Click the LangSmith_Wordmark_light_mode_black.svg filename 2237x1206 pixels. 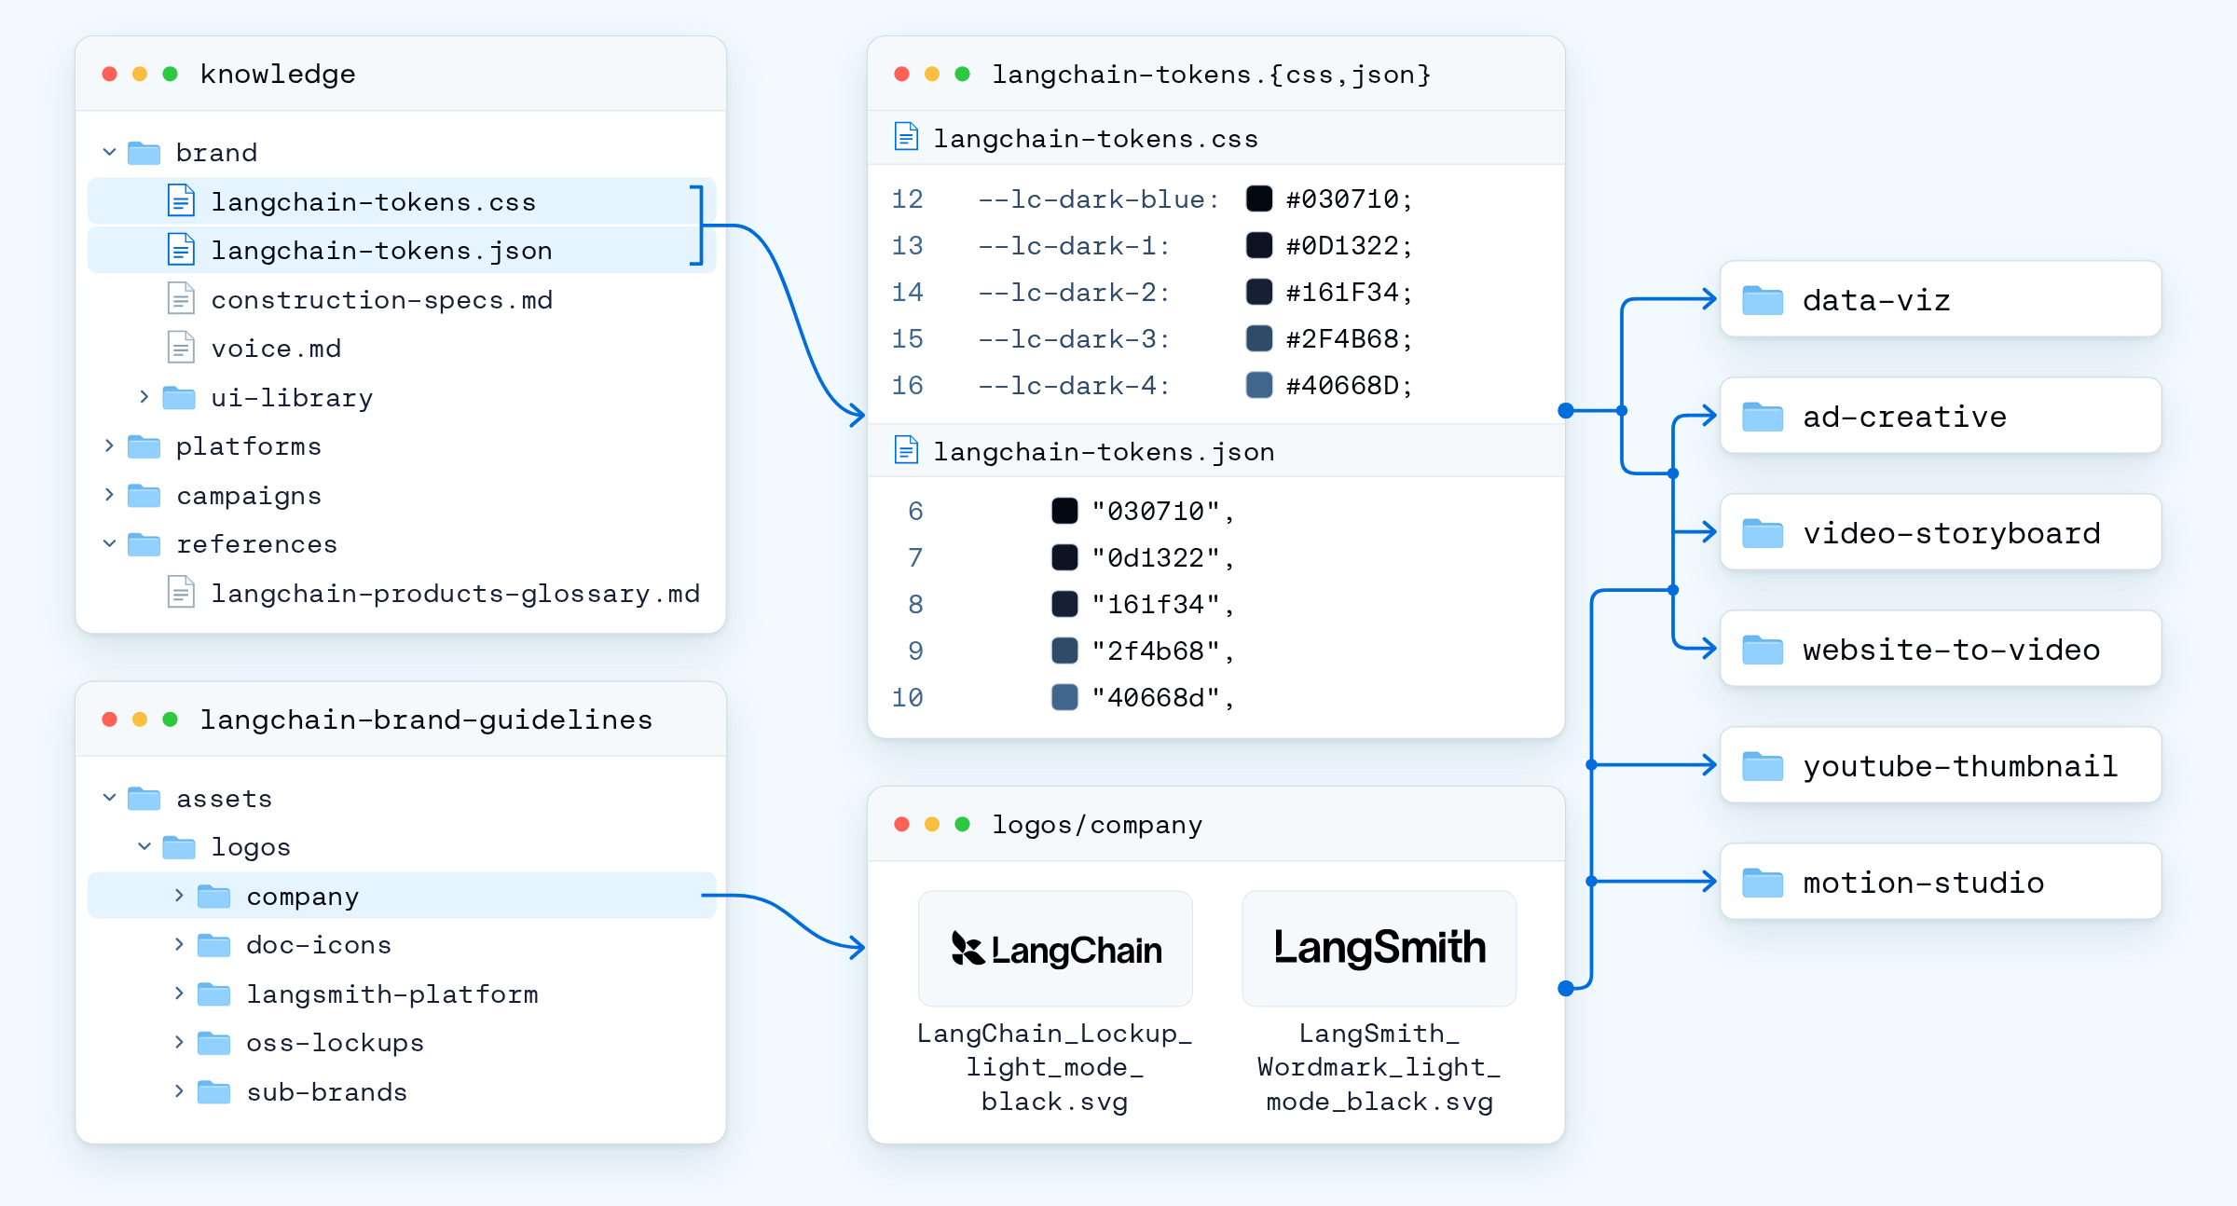(x=1379, y=1068)
